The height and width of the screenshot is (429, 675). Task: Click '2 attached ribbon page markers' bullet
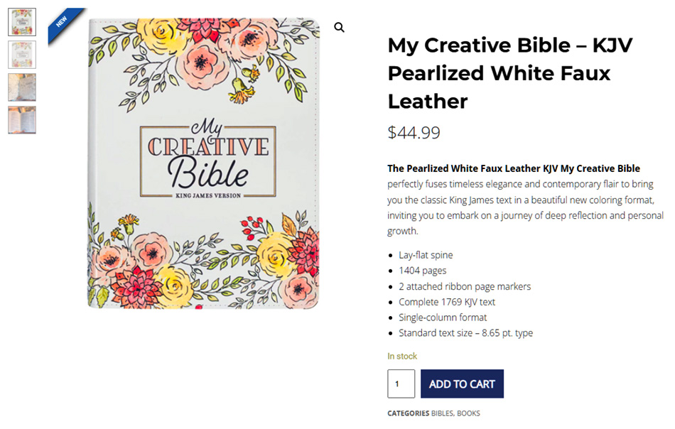pos(465,286)
